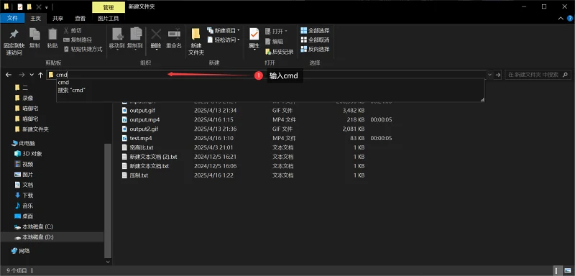Image resolution: width=575 pixels, height=276 pixels.
Task: Click the 重命名 rename icon
Action: coord(174,34)
